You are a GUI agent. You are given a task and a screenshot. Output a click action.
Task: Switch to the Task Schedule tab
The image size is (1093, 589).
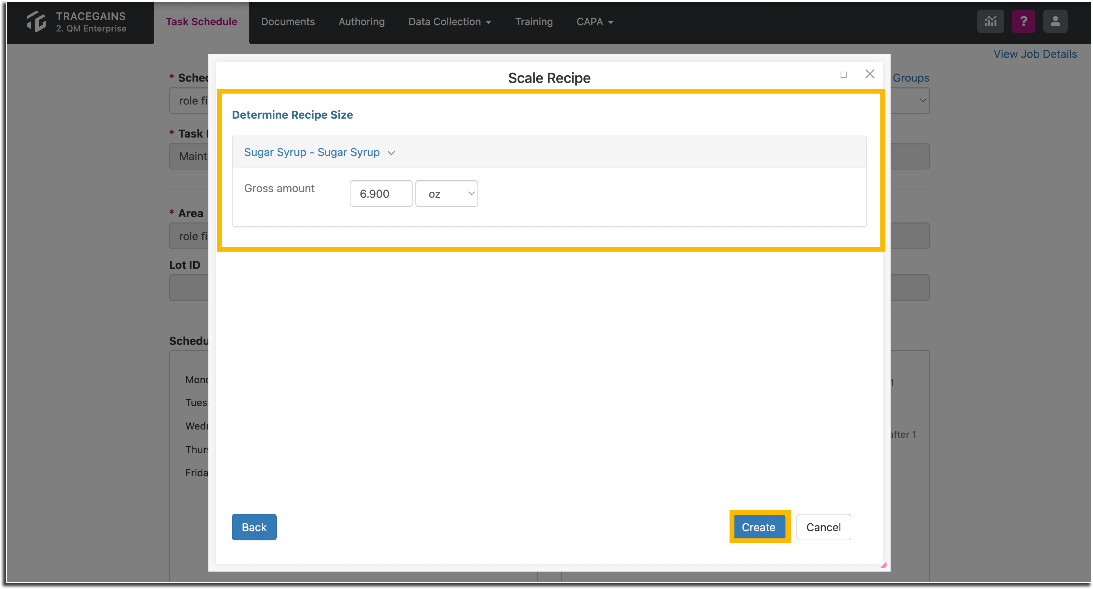(201, 22)
